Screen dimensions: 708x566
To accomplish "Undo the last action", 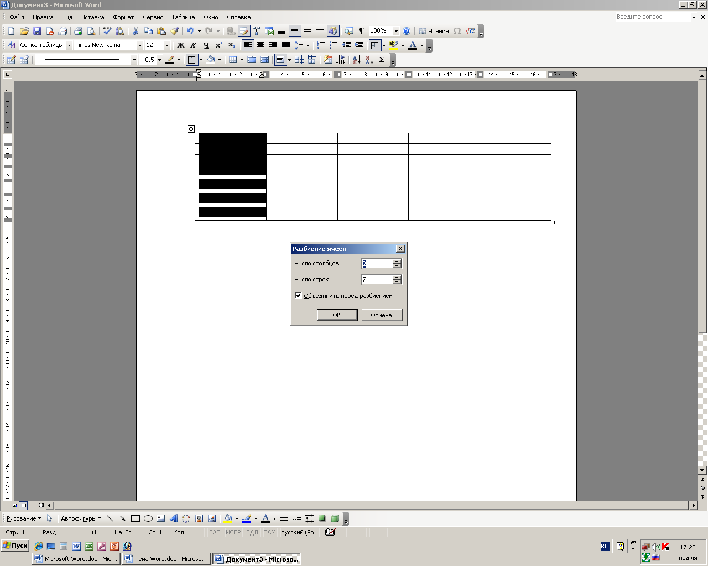I will click(190, 31).
